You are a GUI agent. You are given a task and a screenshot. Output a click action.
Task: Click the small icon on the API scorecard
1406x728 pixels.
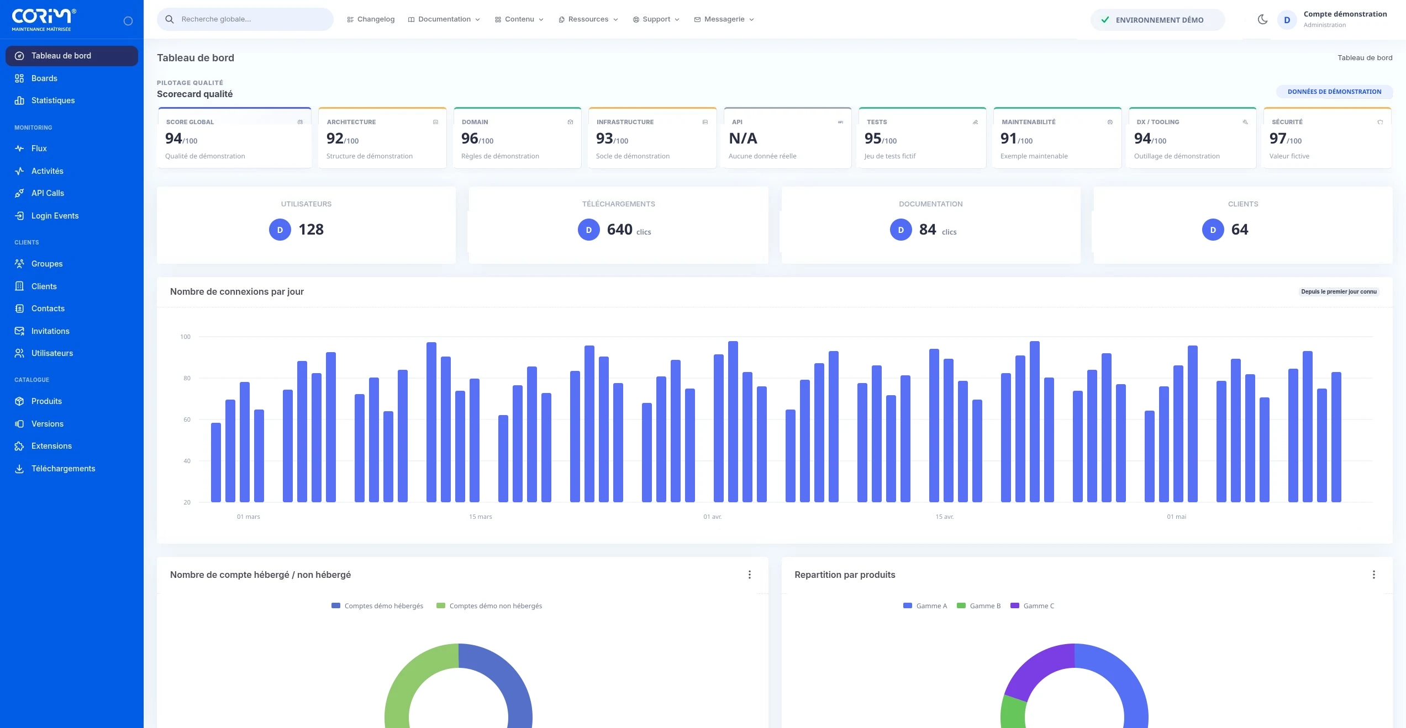[840, 122]
